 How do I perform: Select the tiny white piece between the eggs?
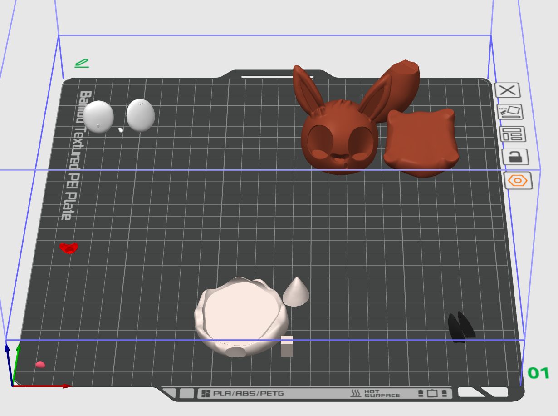[121, 130]
